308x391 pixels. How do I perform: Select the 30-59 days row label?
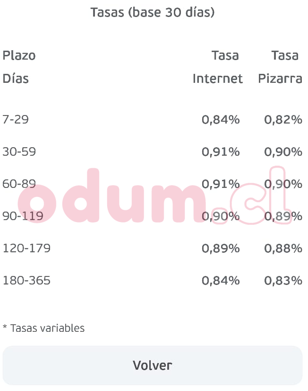coord(19,151)
